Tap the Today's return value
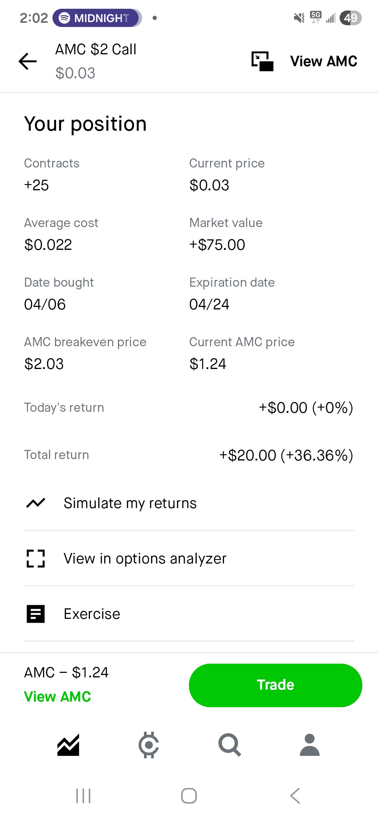 point(306,408)
